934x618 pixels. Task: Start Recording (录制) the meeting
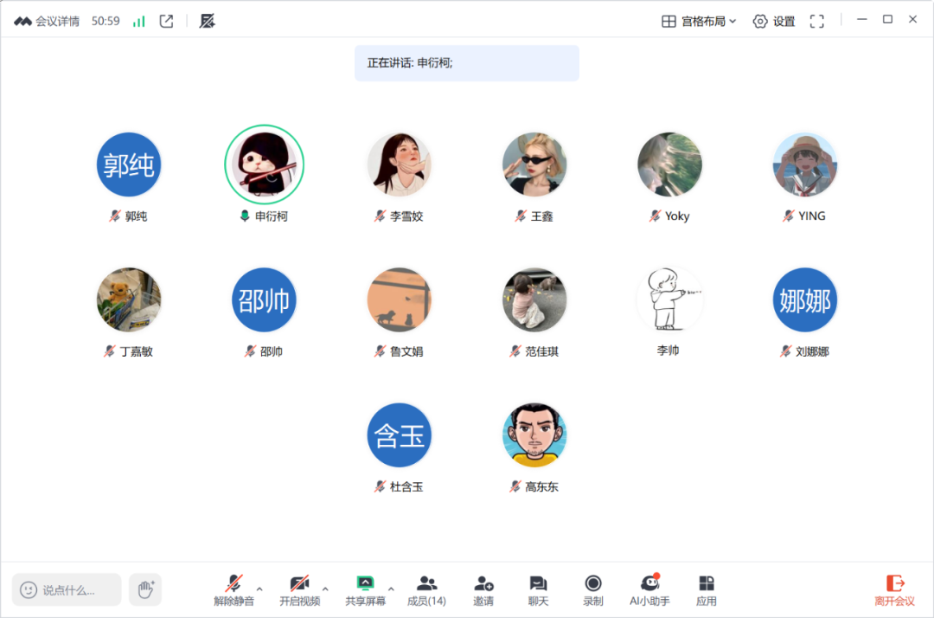point(592,589)
